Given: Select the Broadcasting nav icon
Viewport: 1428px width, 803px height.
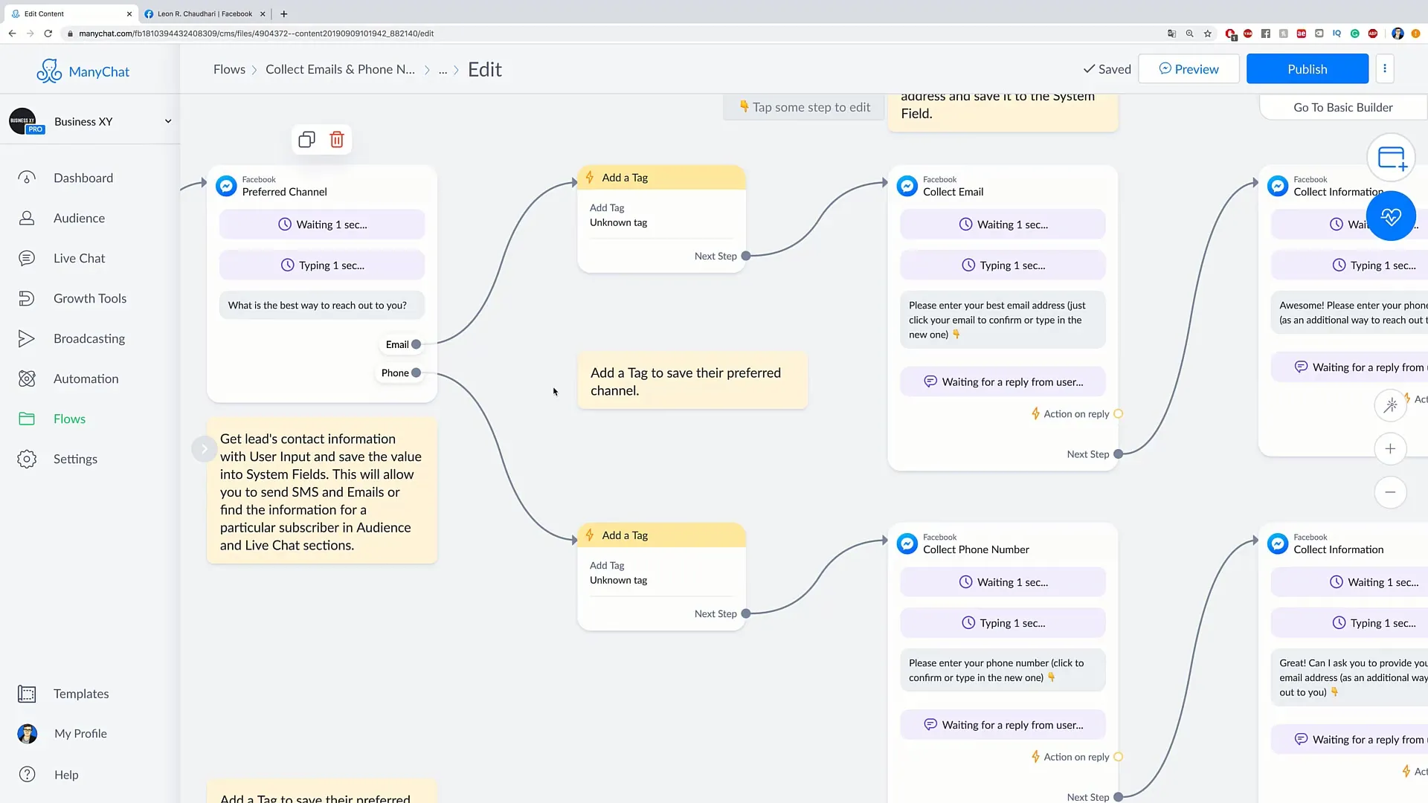Looking at the screenshot, I should (27, 338).
